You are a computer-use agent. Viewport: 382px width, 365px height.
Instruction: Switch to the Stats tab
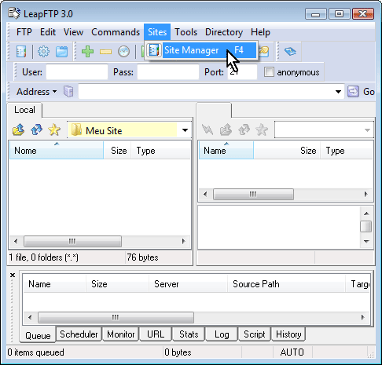189,334
